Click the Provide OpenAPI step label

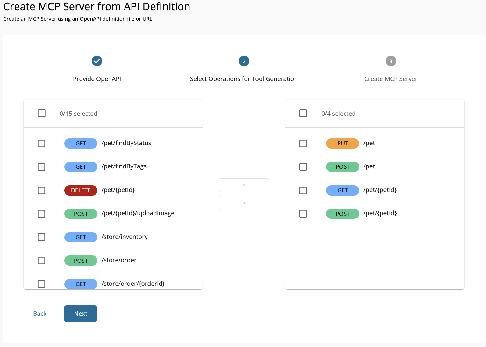pos(97,79)
